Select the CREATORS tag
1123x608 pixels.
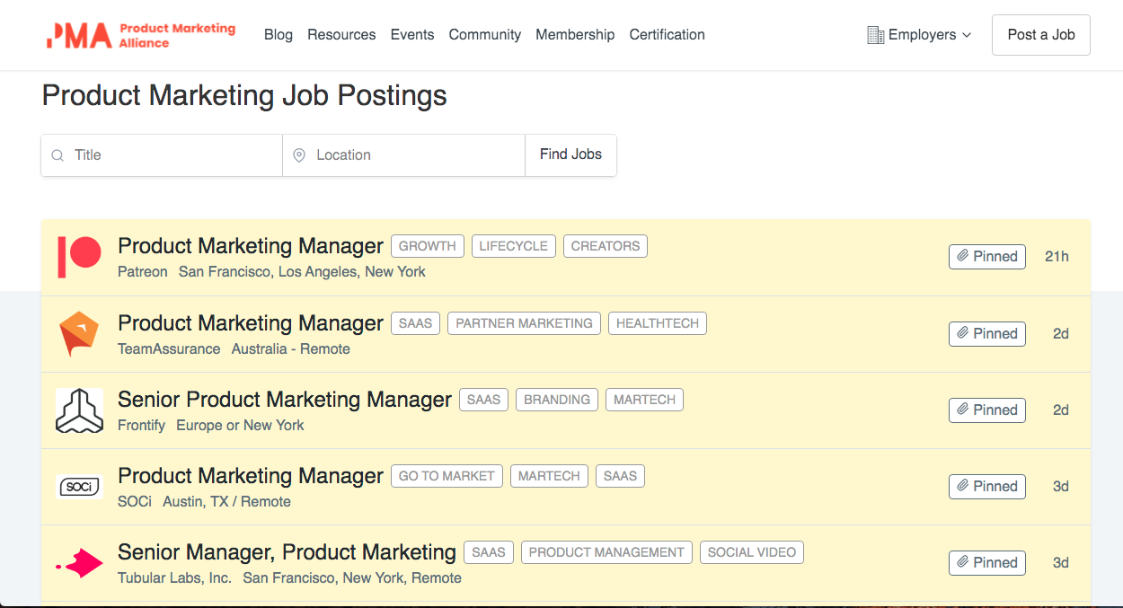[606, 246]
